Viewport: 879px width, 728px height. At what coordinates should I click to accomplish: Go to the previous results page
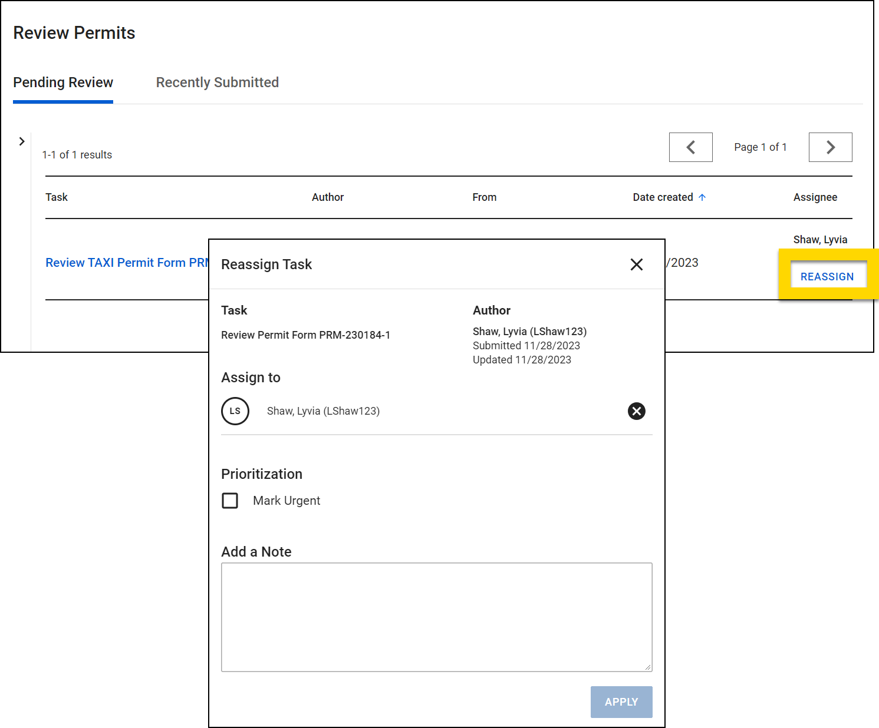[690, 147]
